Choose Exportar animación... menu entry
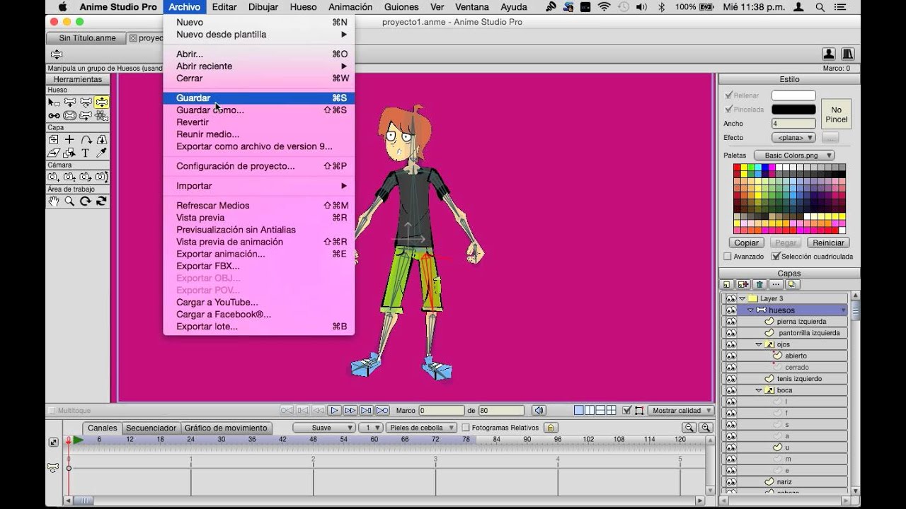Screen dimensions: 906x509 (221, 254)
